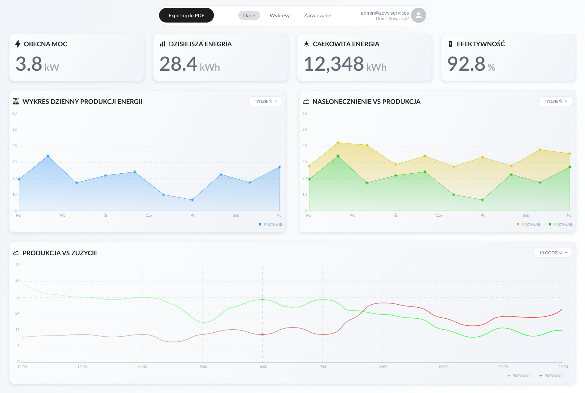Click the yellow peak point on Wt
The height and width of the screenshot is (393, 585).
coord(338,143)
